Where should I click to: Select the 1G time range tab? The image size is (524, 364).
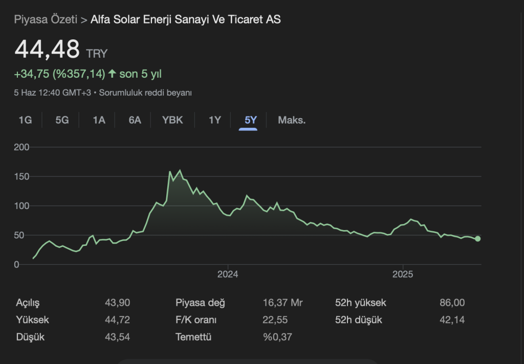pyautogui.click(x=25, y=120)
